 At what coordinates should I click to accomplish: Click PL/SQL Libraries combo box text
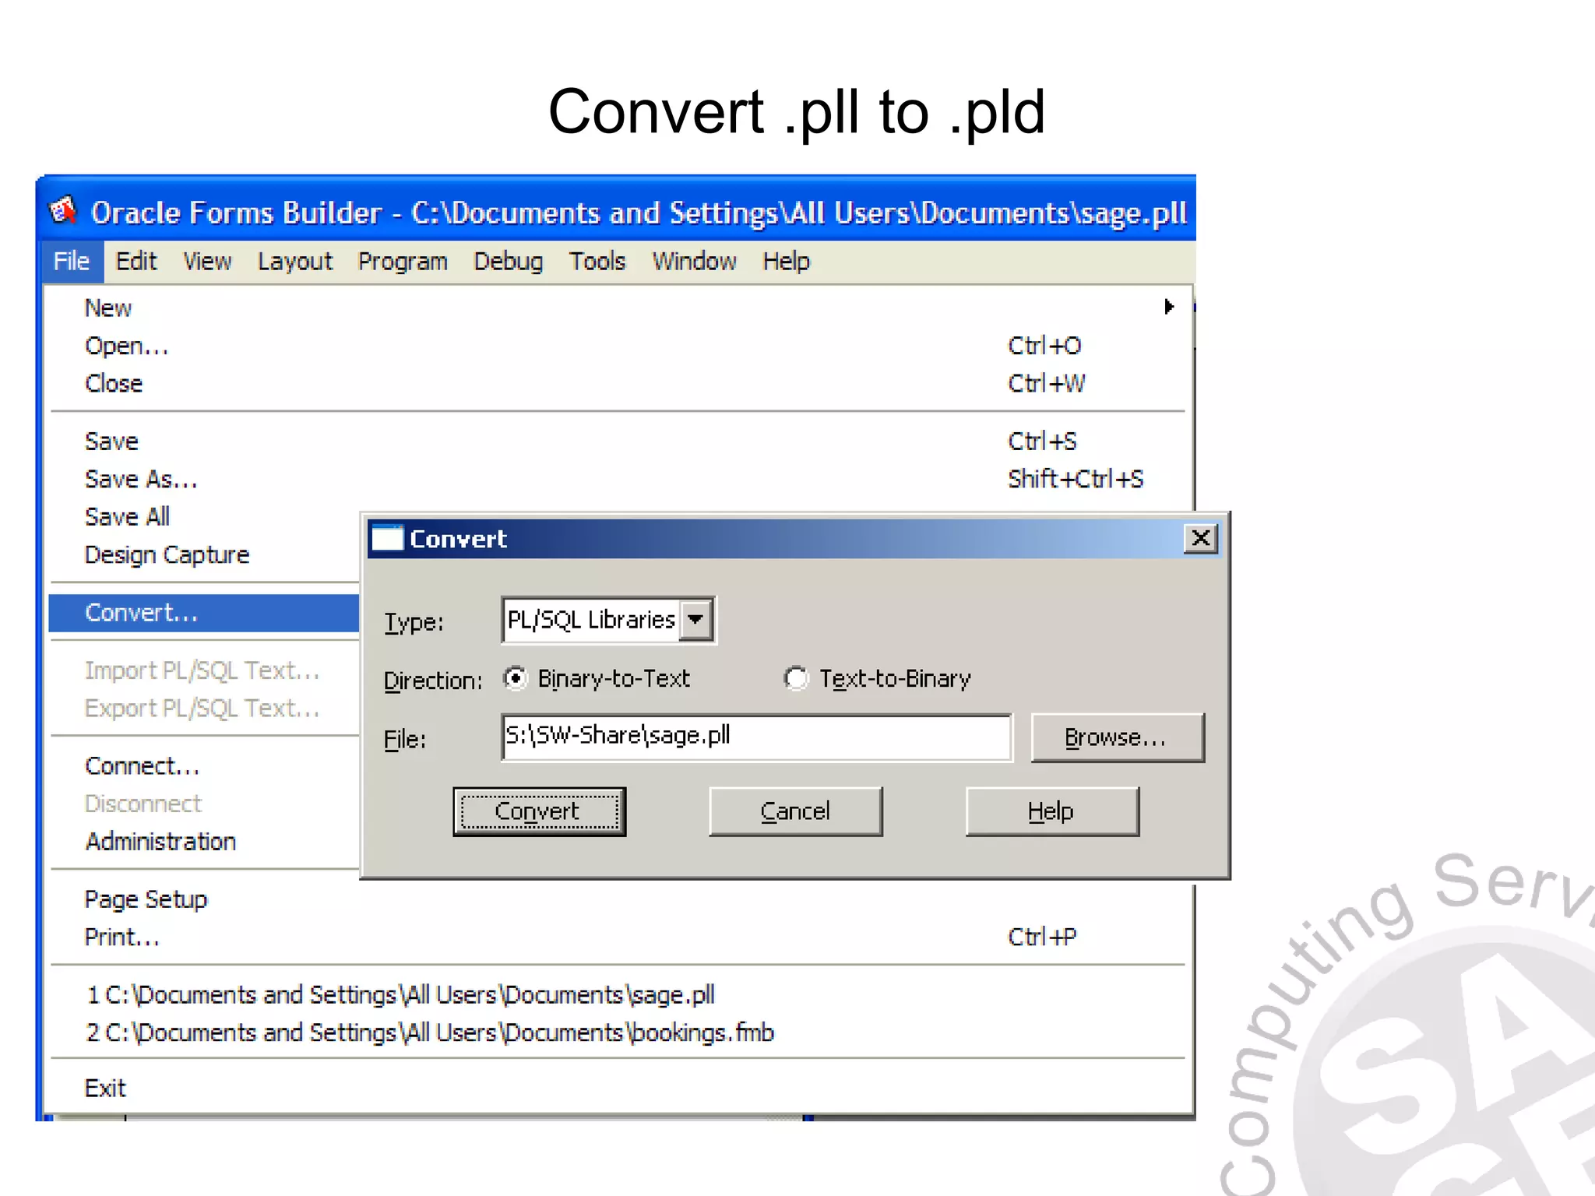[591, 620]
